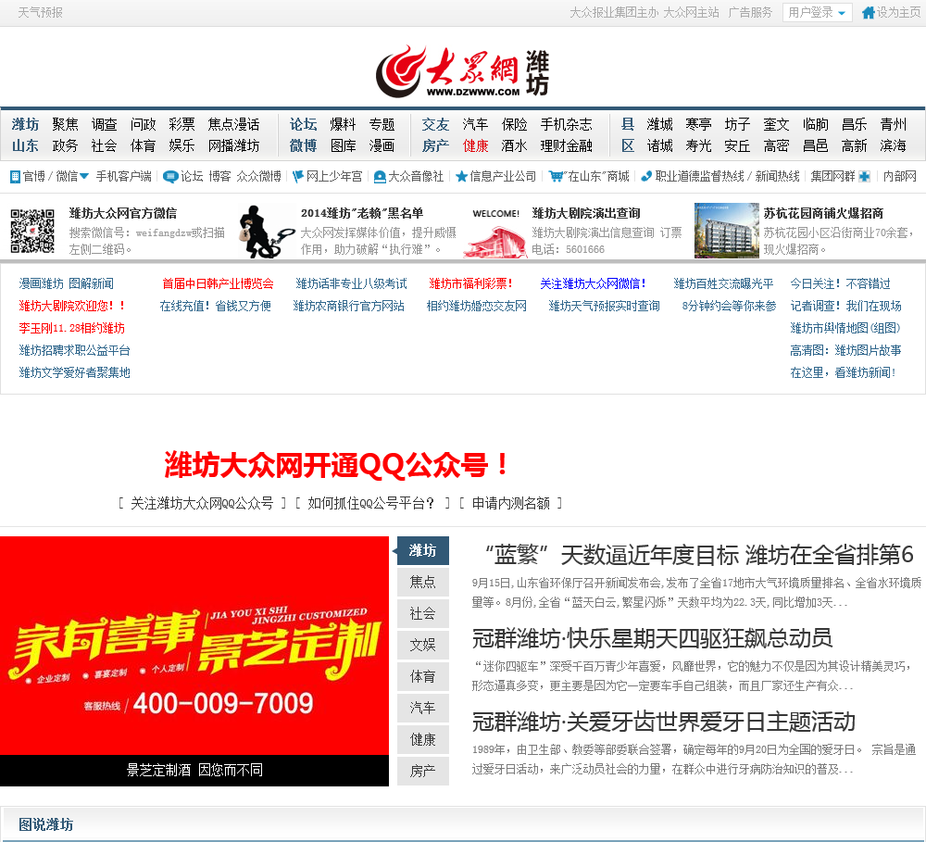Open the 广告服务 link
Screen dimensions: 926x842
coord(750,12)
